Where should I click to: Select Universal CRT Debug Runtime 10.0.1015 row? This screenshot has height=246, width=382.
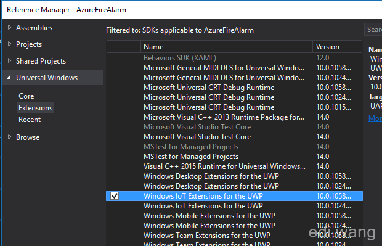click(234, 107)
